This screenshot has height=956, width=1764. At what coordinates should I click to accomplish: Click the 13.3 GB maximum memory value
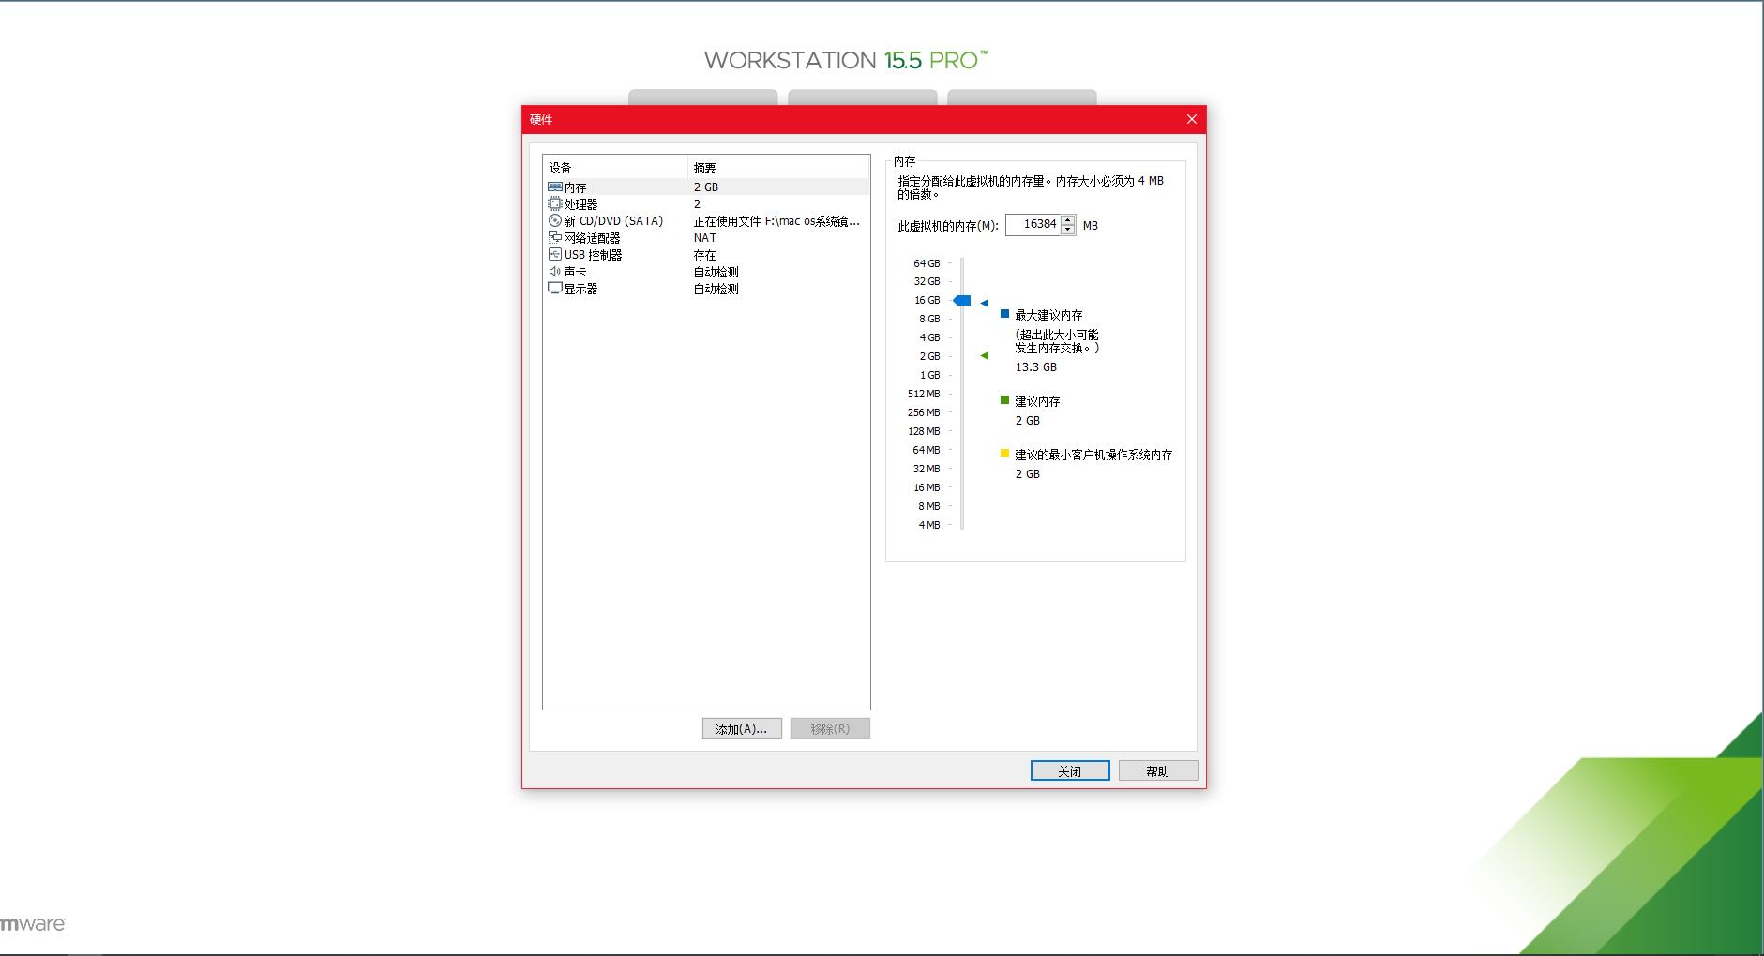click(x=1036, y=367)
